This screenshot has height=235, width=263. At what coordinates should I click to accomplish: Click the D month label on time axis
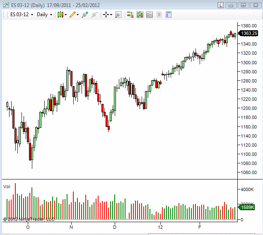click(x=115, y=227)
